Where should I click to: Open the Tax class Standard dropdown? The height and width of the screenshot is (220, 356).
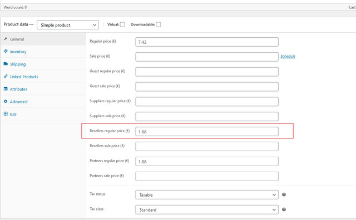coord(207,210)
